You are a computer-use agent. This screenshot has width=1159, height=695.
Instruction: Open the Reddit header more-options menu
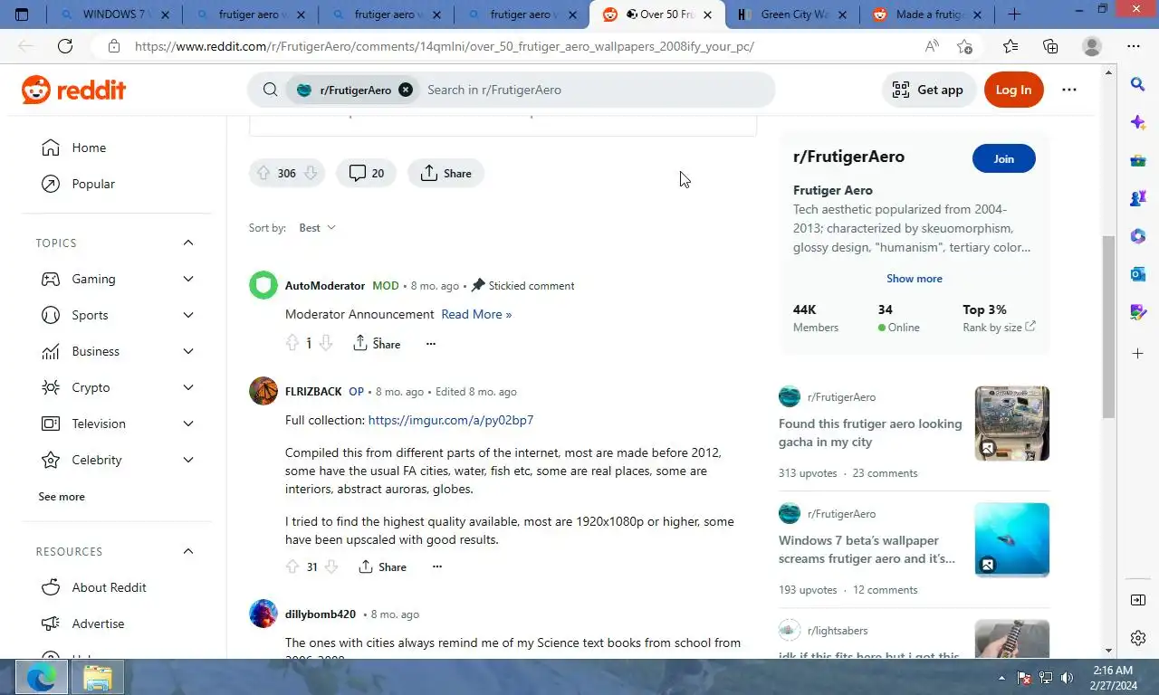(x=1069, y=90)
